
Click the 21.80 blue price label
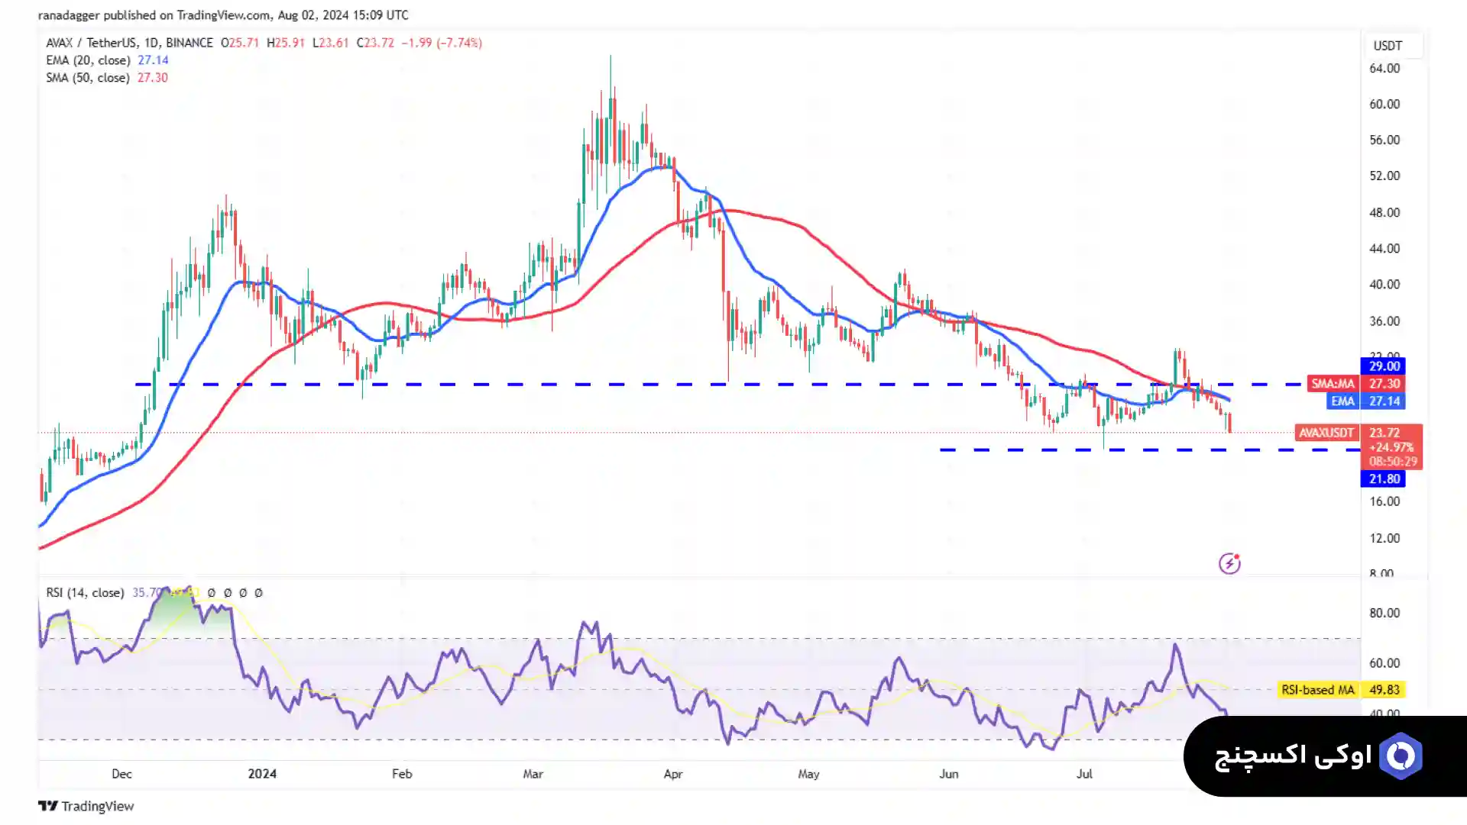[1384, 479]
